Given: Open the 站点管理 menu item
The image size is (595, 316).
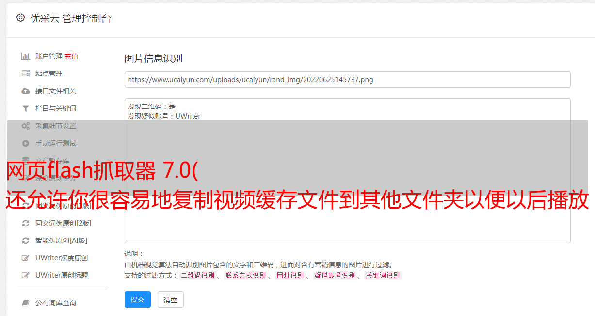Looking at the screenshot, I should [x=49, y=74].
